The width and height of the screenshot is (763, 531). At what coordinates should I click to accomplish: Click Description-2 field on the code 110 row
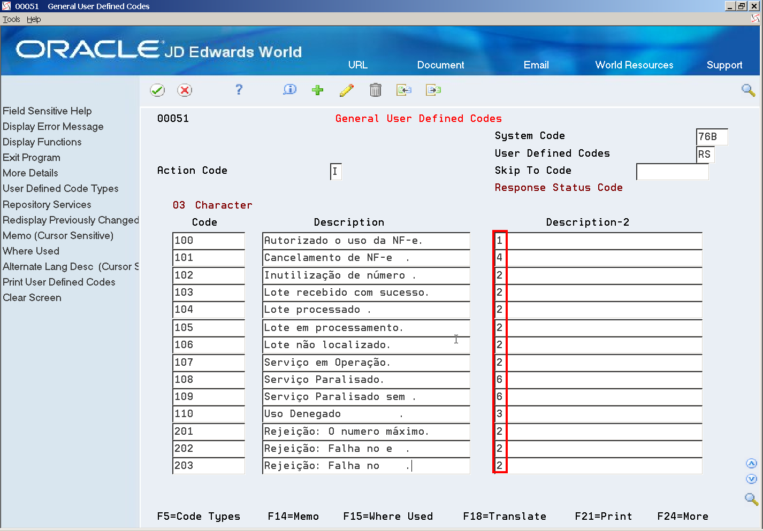tap(598, 414)
